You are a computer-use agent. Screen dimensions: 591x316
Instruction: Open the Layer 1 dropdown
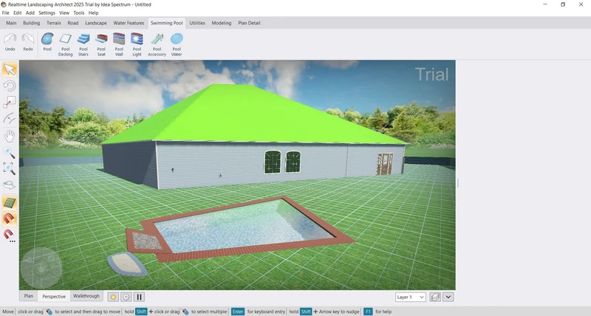click(x=411, y=297)
